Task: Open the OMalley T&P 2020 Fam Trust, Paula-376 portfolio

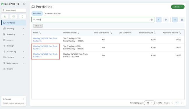Action: point(45,40)
